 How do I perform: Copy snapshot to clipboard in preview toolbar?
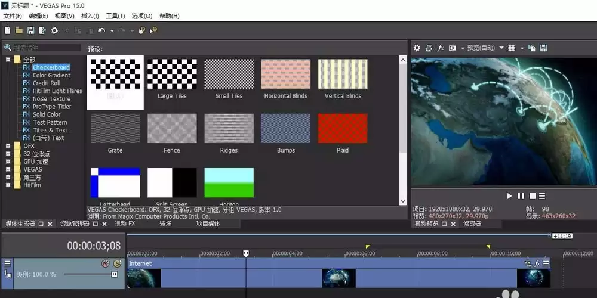click(x=533, y=48)
